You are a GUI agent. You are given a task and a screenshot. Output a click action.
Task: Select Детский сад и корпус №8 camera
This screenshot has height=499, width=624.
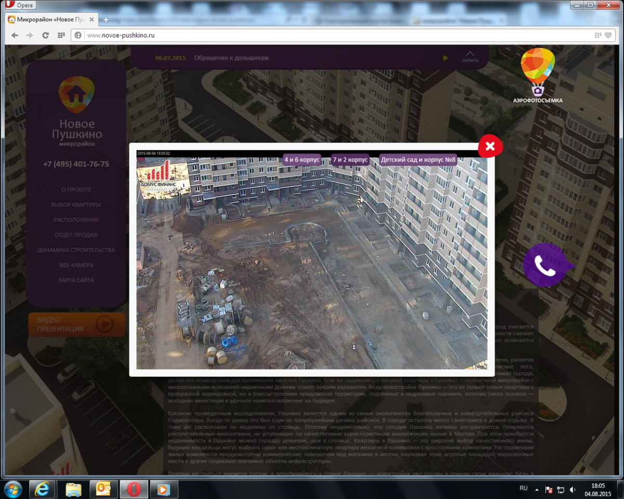click(x=418, y=160)
